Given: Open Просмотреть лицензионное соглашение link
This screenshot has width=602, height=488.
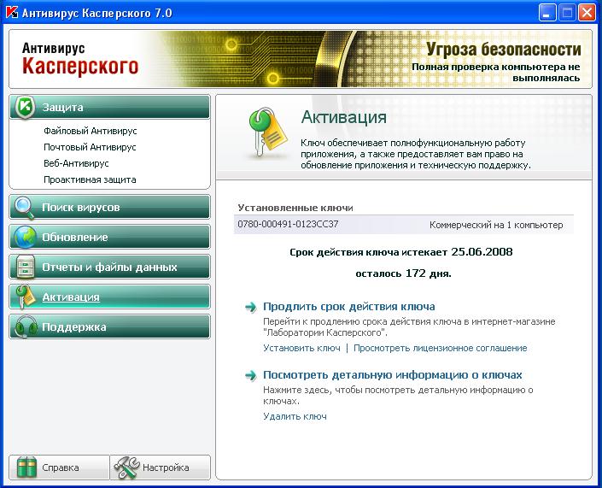Looking at the screenshot, I should 440,348.
